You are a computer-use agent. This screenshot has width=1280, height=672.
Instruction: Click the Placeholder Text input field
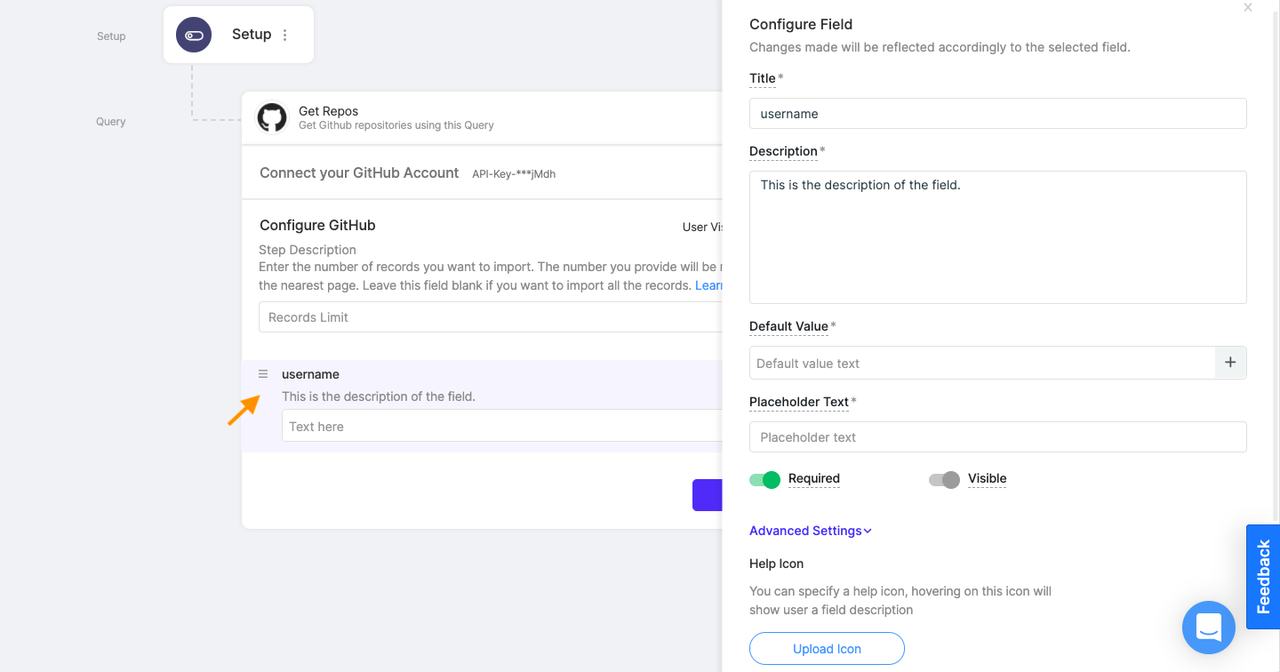click(998, 437)
